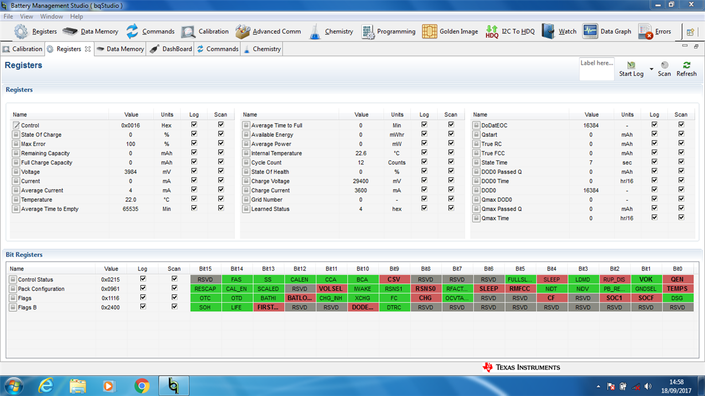705x396 pixels.
Task: Click the Windows Start button
Action: coord(14,386)
